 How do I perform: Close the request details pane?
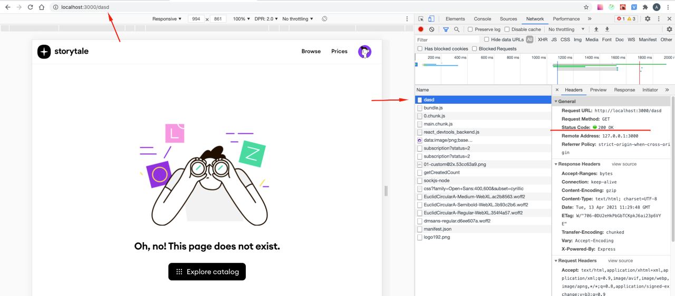[x=557, y=90]
